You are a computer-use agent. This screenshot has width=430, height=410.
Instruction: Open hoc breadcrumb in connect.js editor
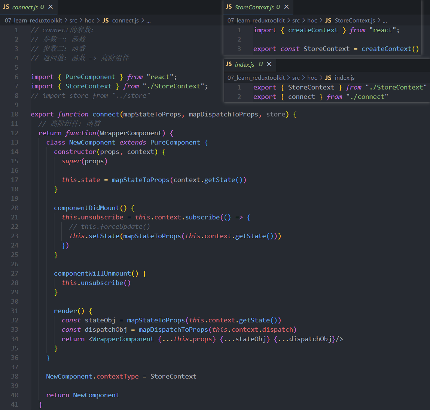pos(89,21)
